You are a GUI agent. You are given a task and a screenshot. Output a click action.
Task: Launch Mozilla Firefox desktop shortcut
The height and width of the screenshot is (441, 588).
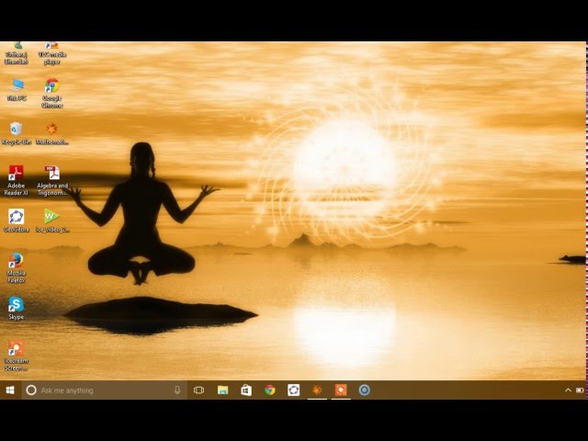[17, 267]
